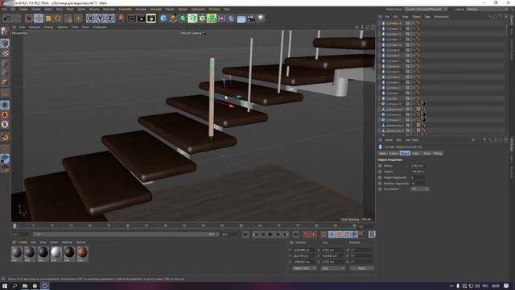Screen dimensions: 515x290
Task: Switch to the Caps attribute tab
Action: coord(415,153)
